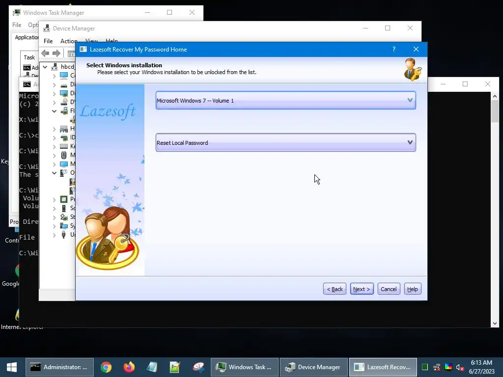503x377 pixels.
Task: Open the red-blue satellite dish taskbar icon
Action: pyautogui.click(x=198, y=367)
